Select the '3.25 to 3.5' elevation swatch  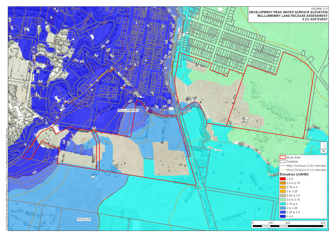pos(282,196)
